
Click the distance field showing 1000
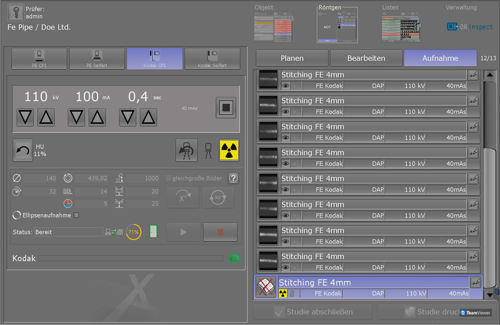tap(142, 178)
